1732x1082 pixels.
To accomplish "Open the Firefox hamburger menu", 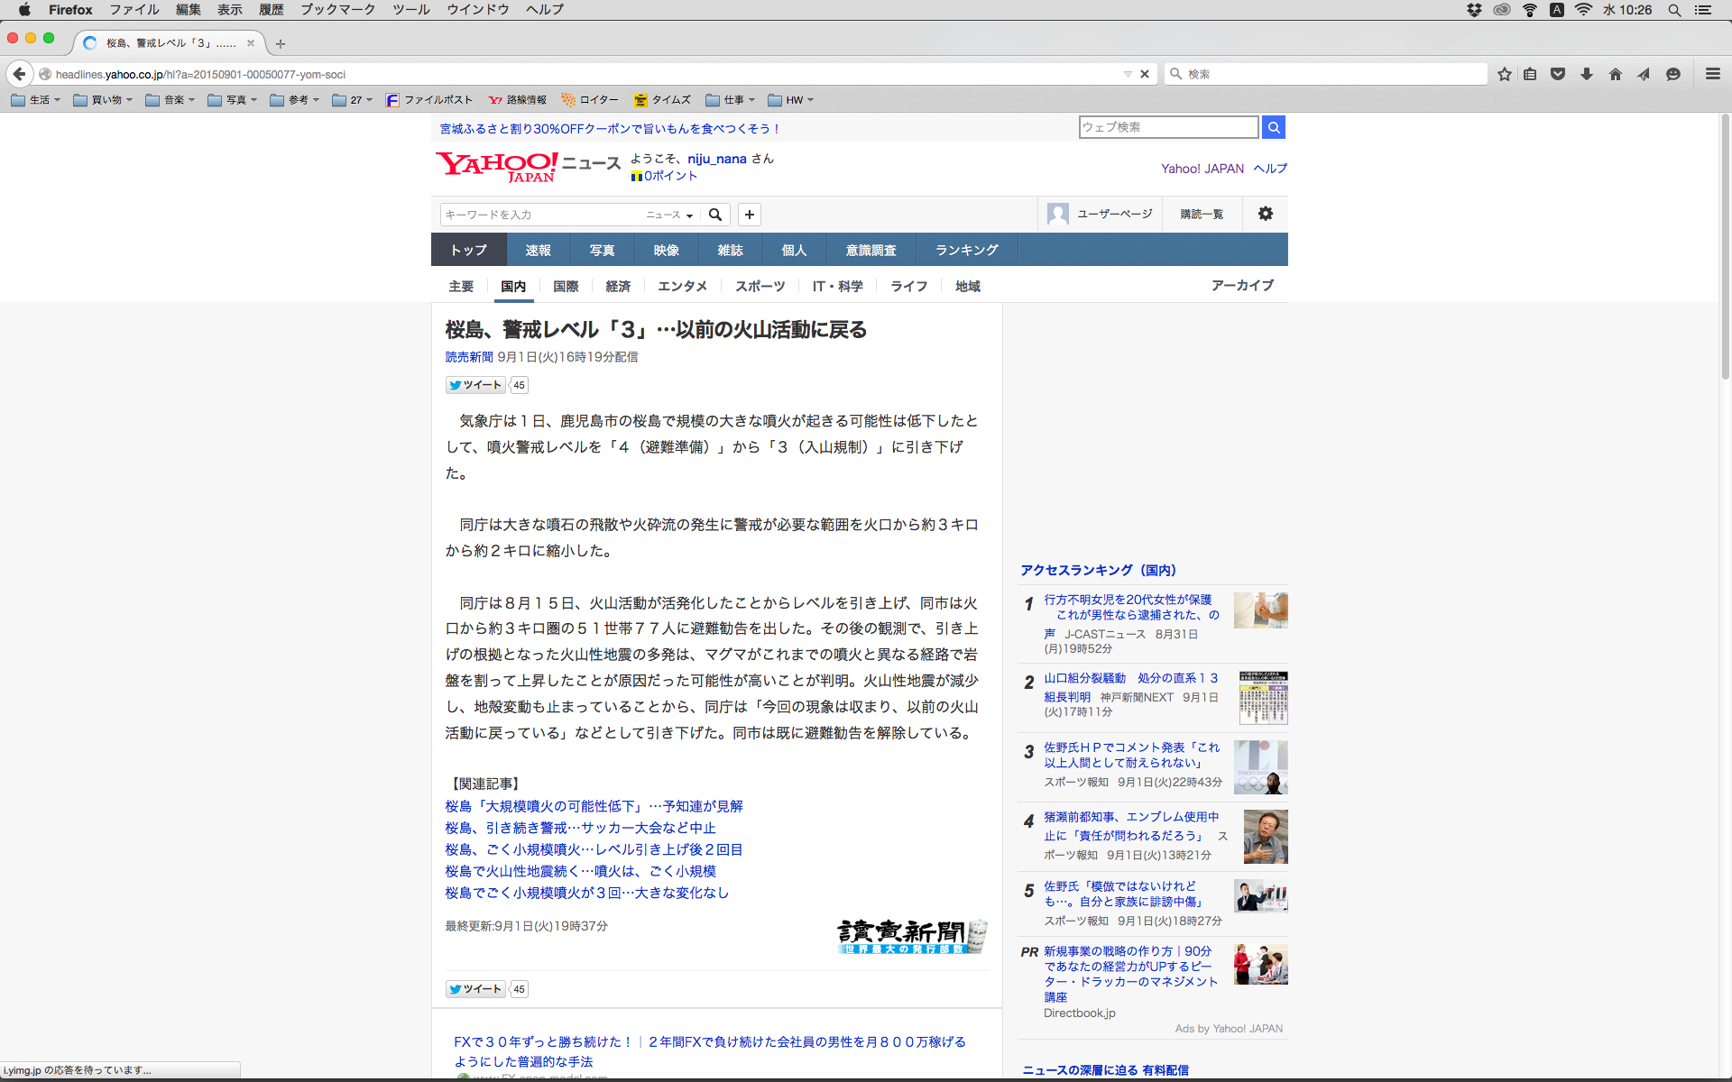I will [x=1712, y=74].
